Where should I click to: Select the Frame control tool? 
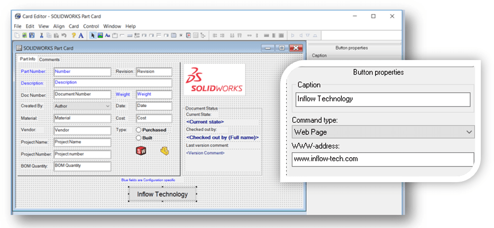114,36
